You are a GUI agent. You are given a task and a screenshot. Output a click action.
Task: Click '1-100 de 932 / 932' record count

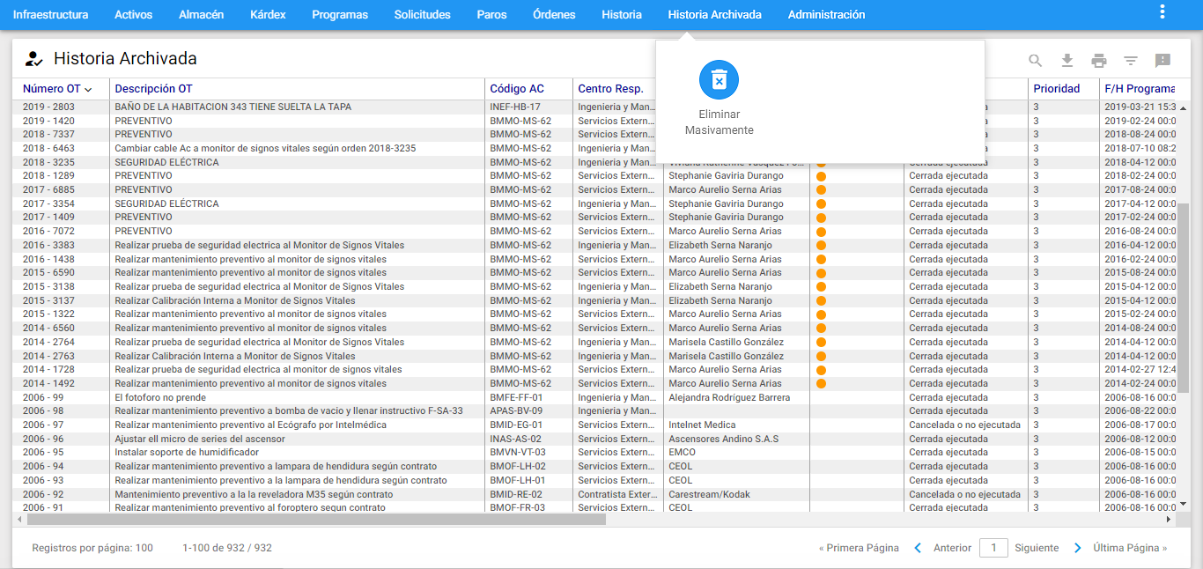pos(227,548)
